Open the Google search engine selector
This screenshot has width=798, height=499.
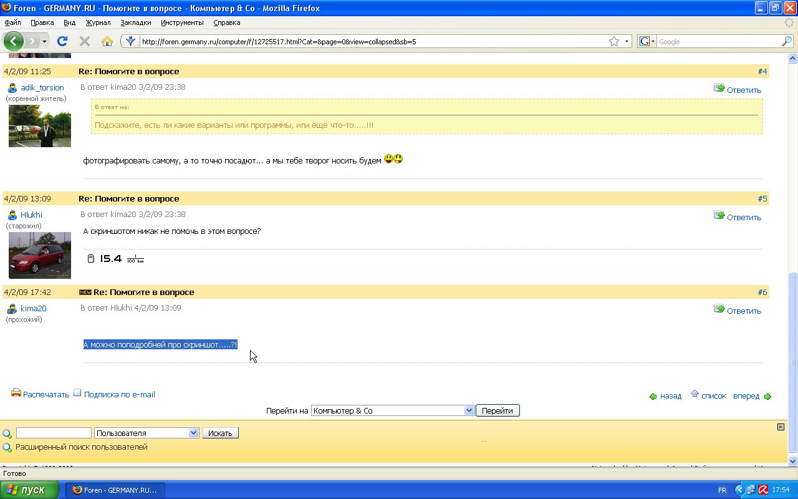[647, 41]
